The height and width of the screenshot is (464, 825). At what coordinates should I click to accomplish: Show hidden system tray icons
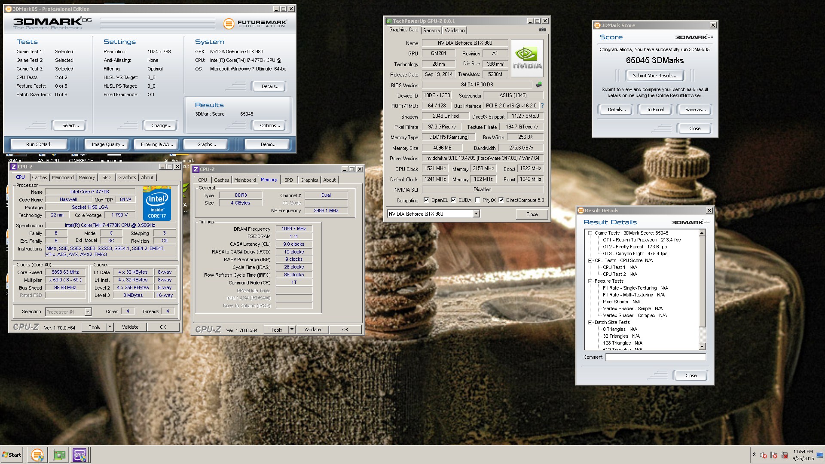(x=754, y=455)
